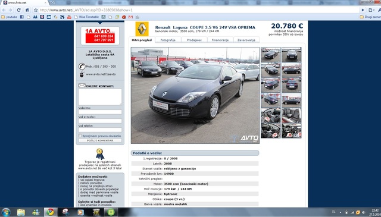Open top-right front view thumbnail
The width and height of the screenshot is (381, 217).
coord(292,54)
